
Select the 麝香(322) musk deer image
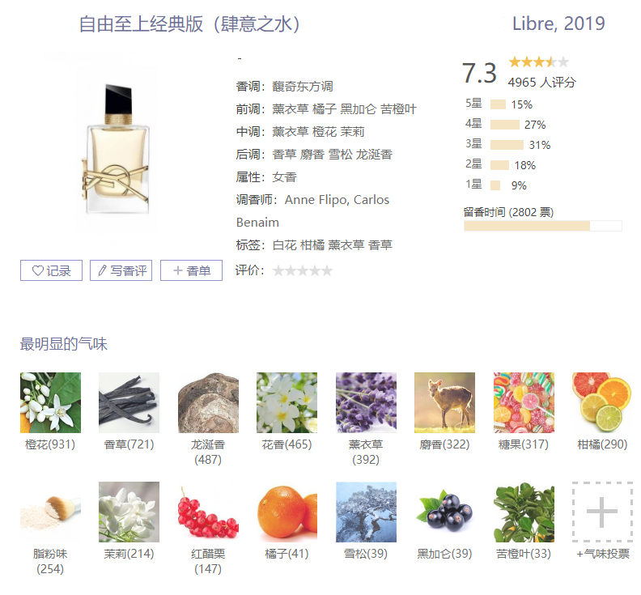pyautogui.click(x=445, y=402)
